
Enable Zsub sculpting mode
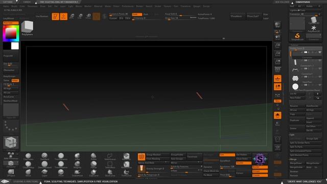tap(146, 14)
